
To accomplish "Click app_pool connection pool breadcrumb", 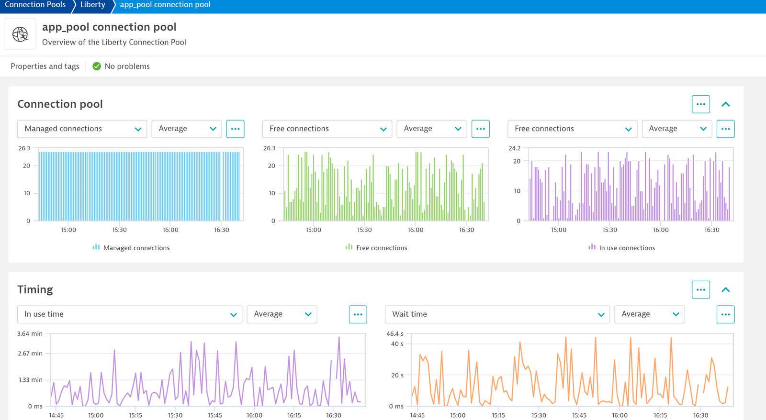I will pos(165,5).
